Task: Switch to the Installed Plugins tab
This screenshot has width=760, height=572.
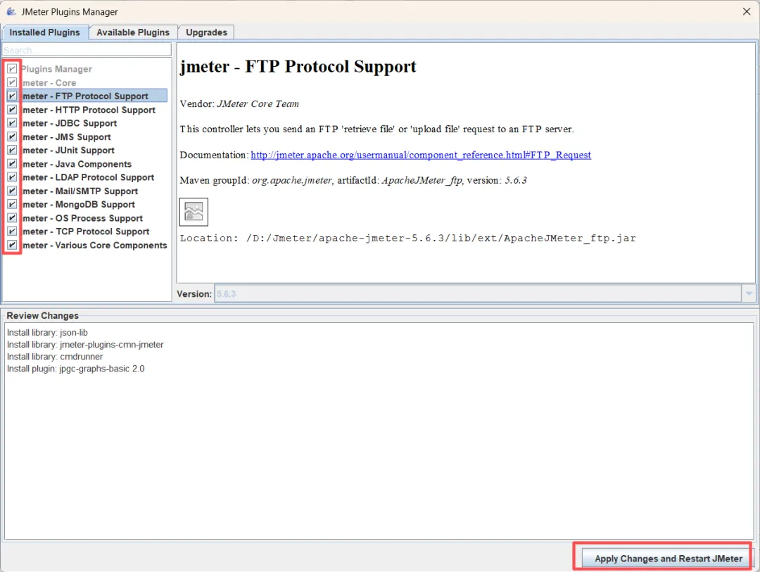Action: pyautogui.click(x=44, y=32)
